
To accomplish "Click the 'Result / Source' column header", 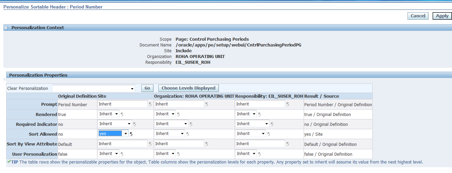I will (322, 96).
